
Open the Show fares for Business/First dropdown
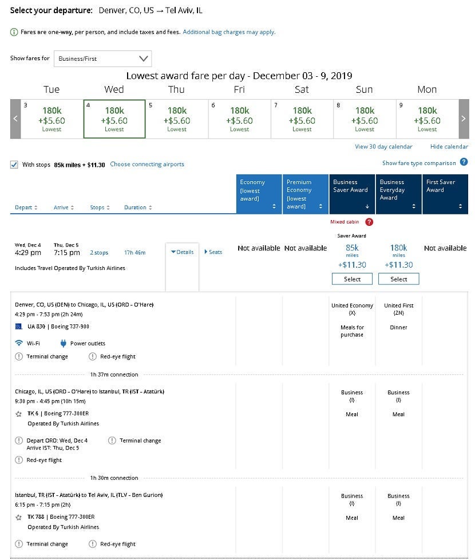[x=103, y=58]
